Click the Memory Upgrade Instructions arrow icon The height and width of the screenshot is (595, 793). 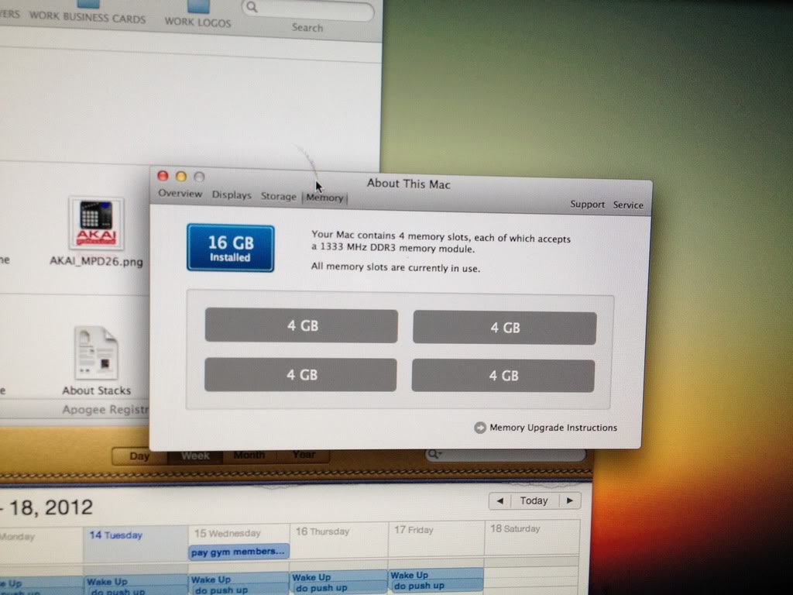(x=480, y=428)
